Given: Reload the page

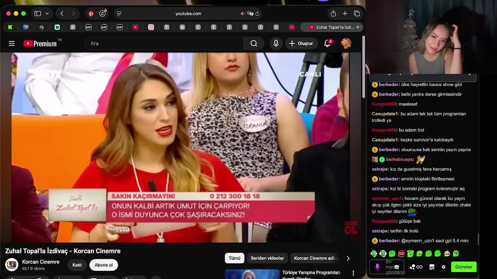Looking at the screenshot, I should coord(257,14).
